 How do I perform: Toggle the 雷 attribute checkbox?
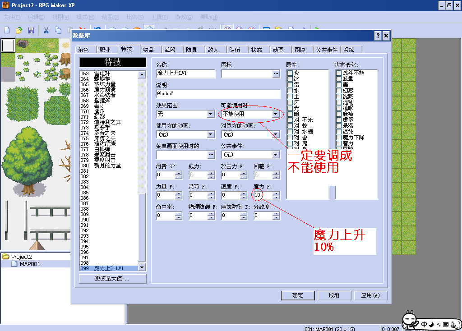(x=290, y=84)
